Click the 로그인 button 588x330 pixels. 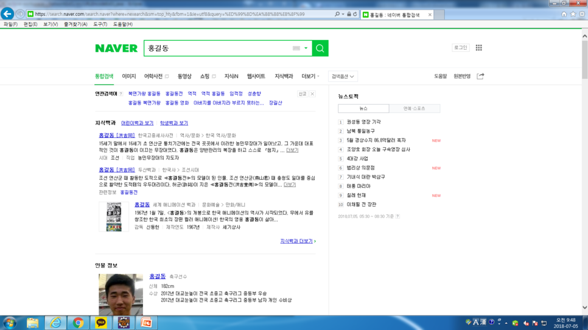tap(461, 47)
